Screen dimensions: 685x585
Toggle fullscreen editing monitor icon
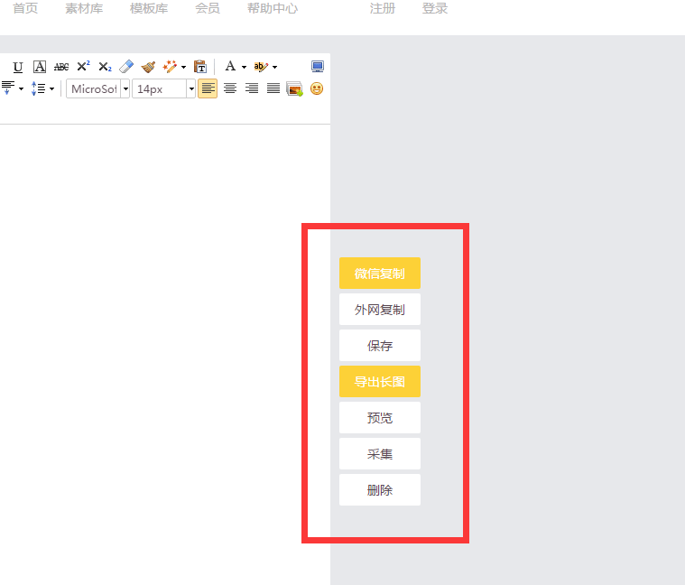coord(318,67)
